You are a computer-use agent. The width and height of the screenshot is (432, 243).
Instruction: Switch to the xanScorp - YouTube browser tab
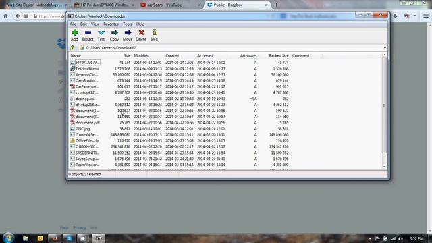(169, 5)
